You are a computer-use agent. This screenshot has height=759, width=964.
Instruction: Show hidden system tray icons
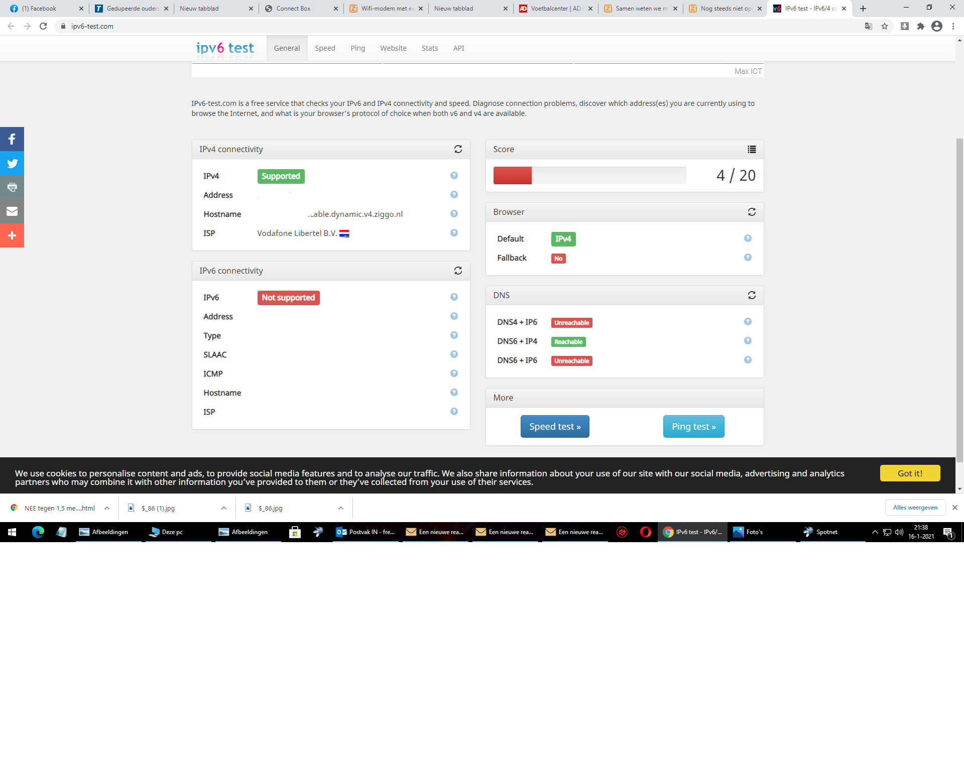pos(875,532)
